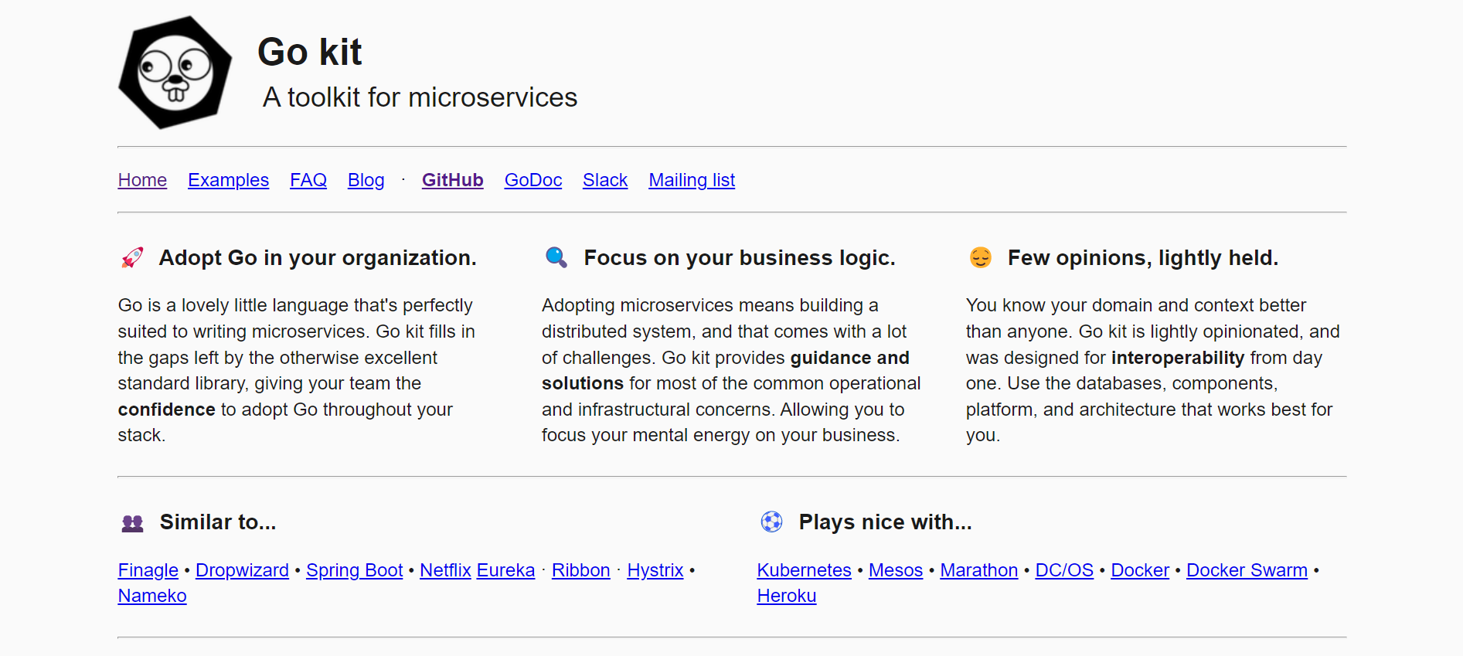This screenshot has height=656, width=1463.
Task: Open the Ribbon link
Action: (x=581, y=570)
